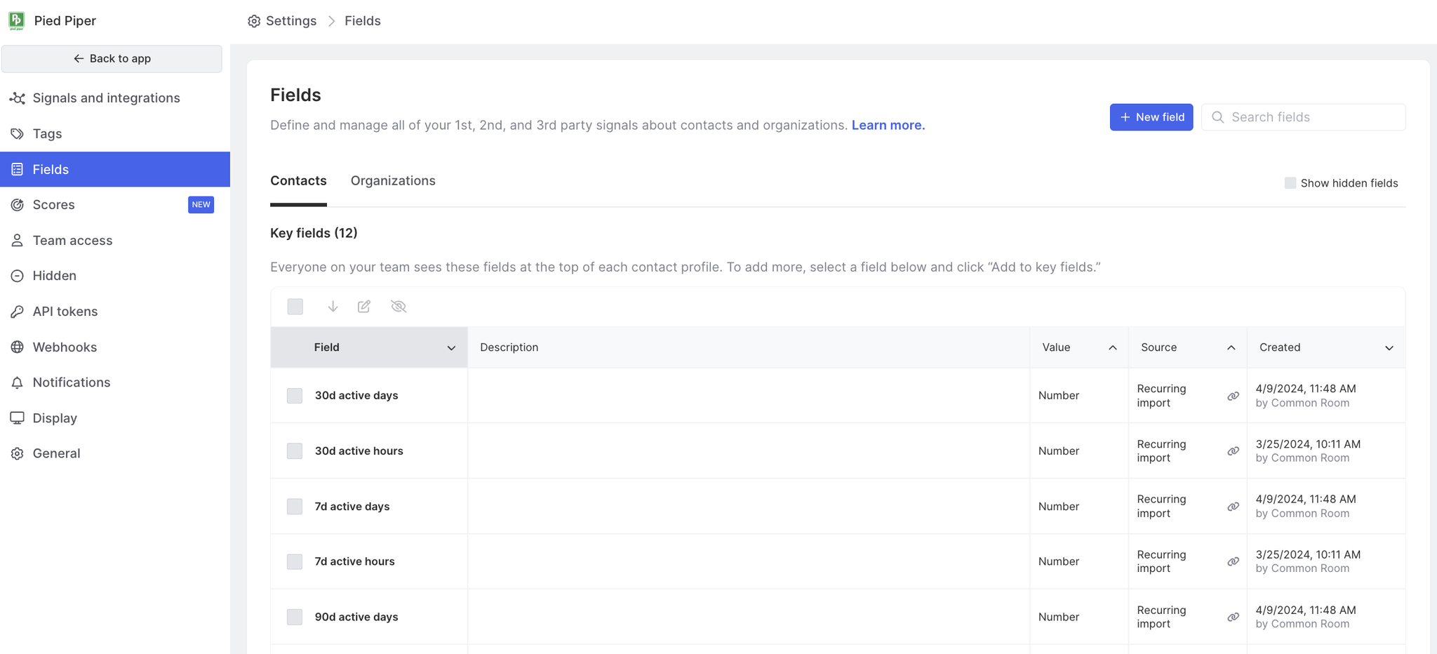Click link icon for 90d active days
Screen dimensions: 1437x654
1233,617
